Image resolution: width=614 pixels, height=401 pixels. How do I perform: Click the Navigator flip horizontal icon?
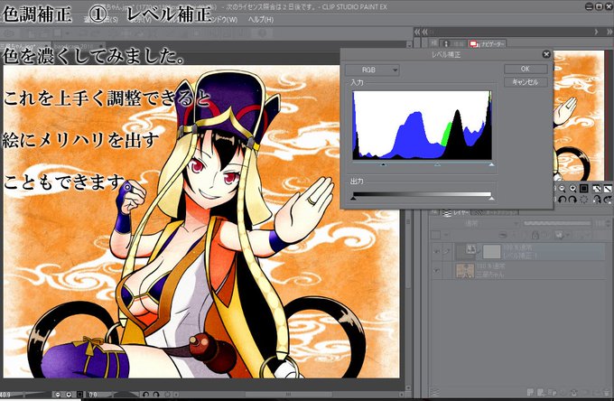596,200
